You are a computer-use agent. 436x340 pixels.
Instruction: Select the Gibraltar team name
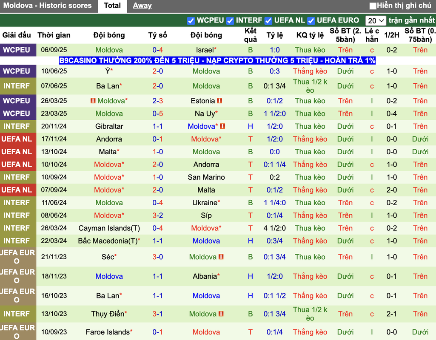pyautogui.click(x=109, y=126)
